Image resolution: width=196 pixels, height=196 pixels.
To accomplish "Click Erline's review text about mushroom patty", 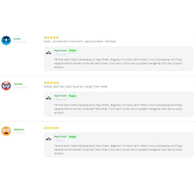I will (x=80, y=41).
